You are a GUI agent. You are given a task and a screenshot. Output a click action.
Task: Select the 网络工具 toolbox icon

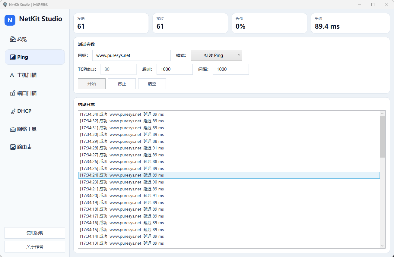tap(13, 129)
